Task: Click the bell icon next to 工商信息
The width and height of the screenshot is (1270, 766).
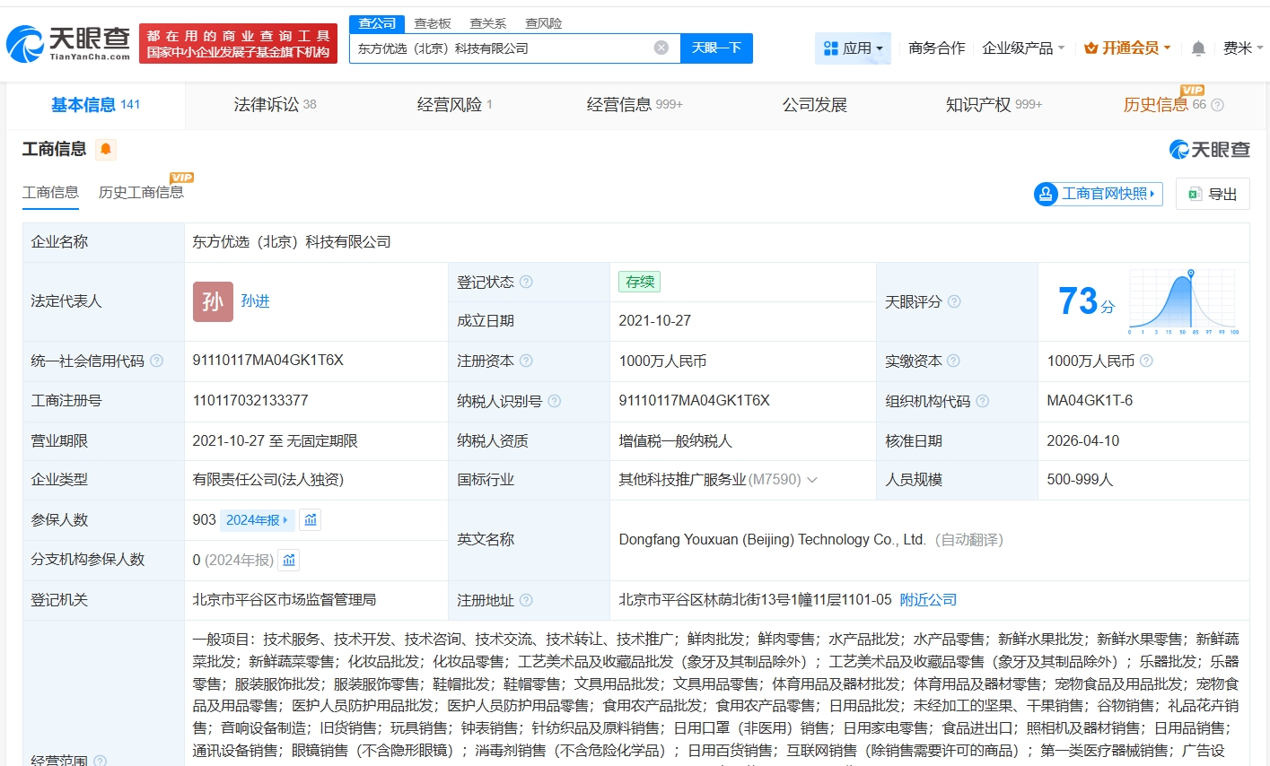Action: point(105,149)
